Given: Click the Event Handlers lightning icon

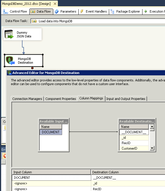Looking at the screenshot, I should pyautogui.click(x=82, y=11).
